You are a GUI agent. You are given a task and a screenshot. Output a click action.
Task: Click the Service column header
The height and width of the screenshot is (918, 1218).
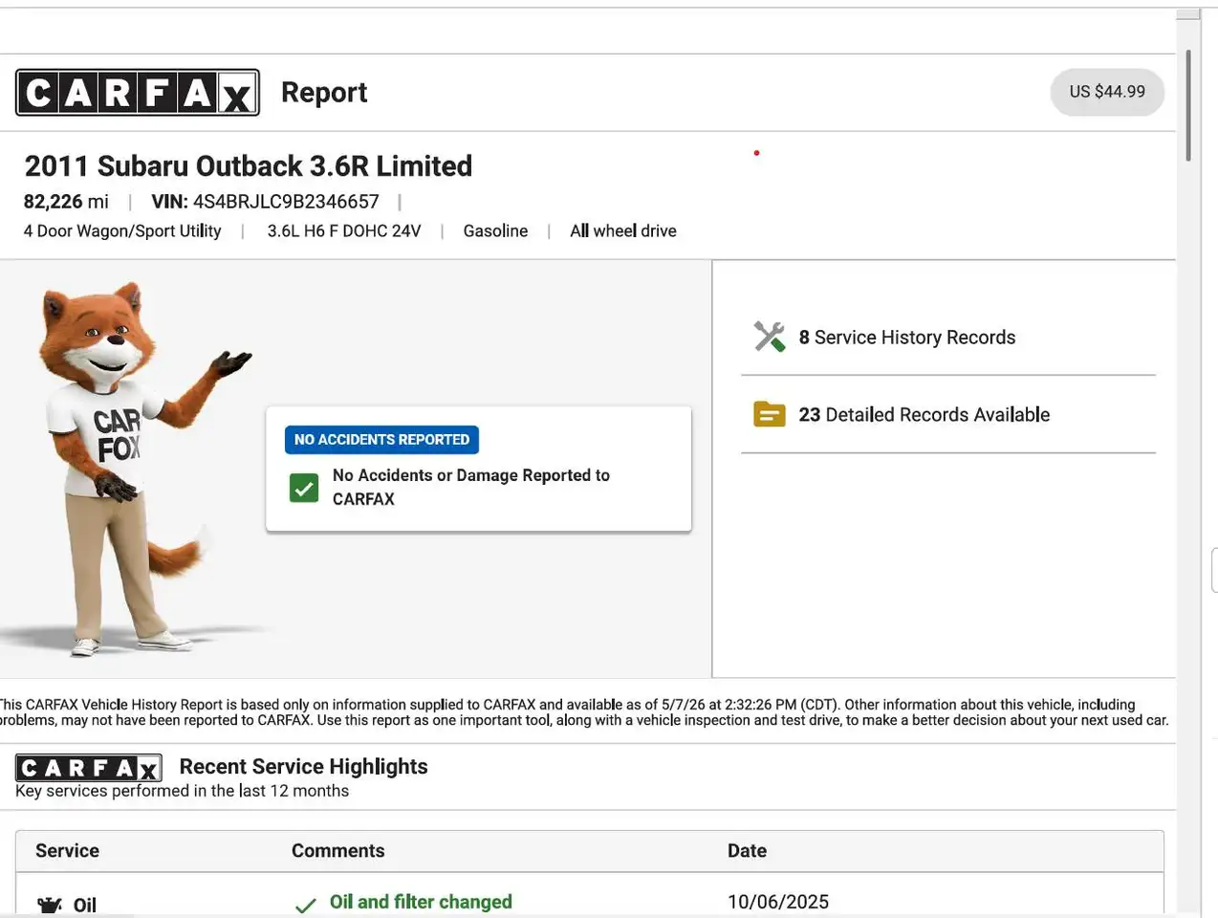point(67,851)
